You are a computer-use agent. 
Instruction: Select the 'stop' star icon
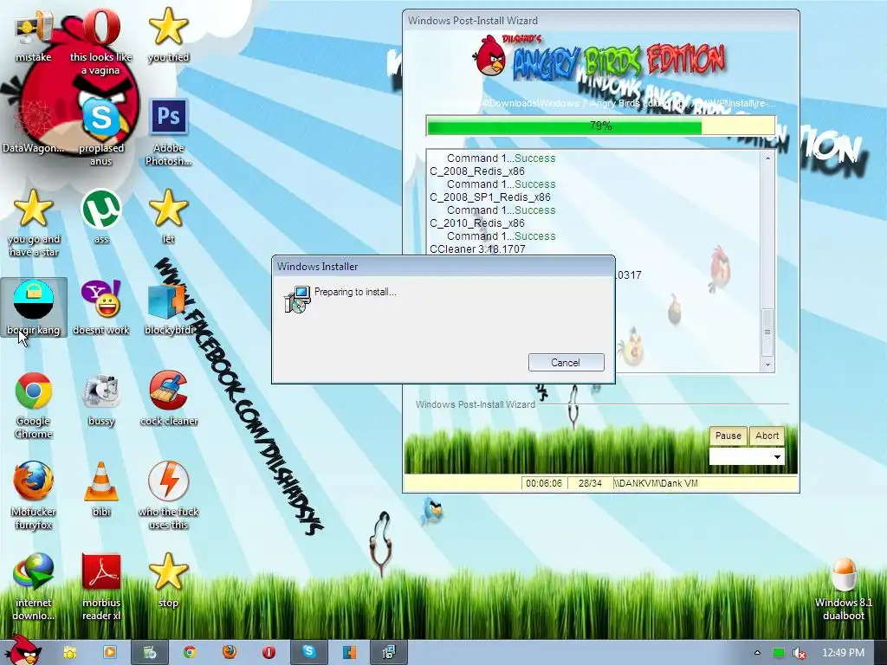(x=168, y=581)
